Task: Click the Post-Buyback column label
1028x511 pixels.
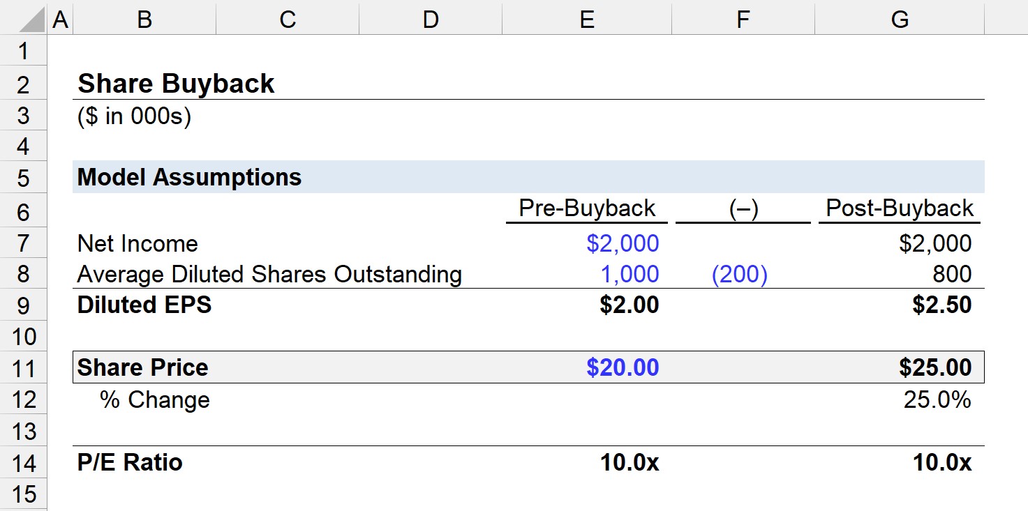Action: pos(900,208)
